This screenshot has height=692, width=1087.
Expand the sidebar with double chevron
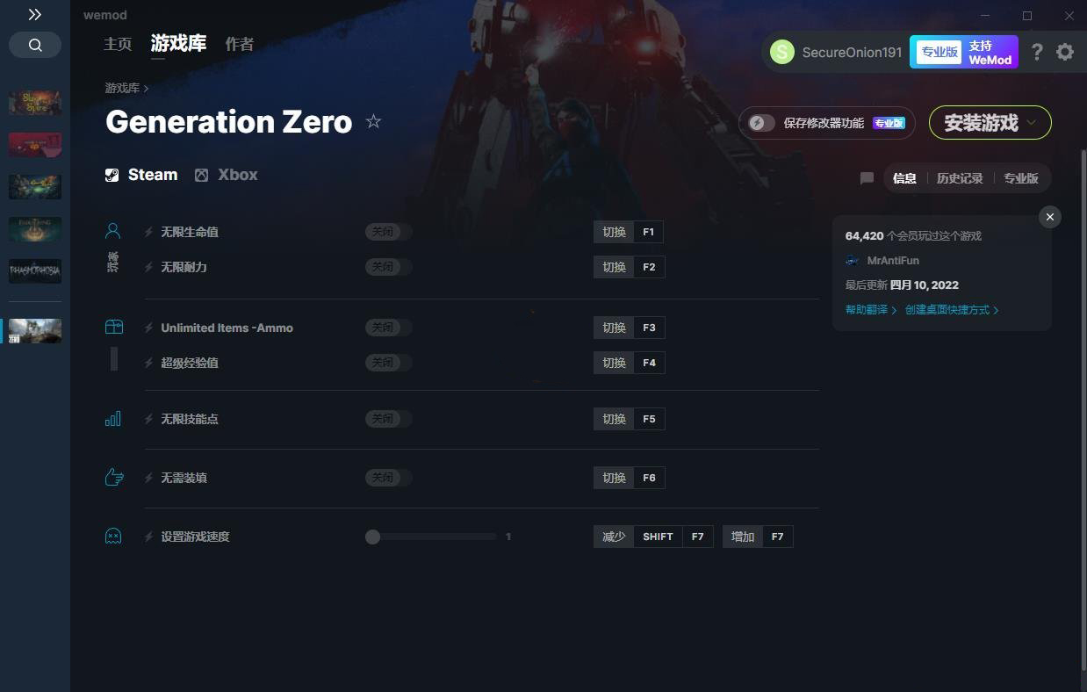[x=34, y=15]
